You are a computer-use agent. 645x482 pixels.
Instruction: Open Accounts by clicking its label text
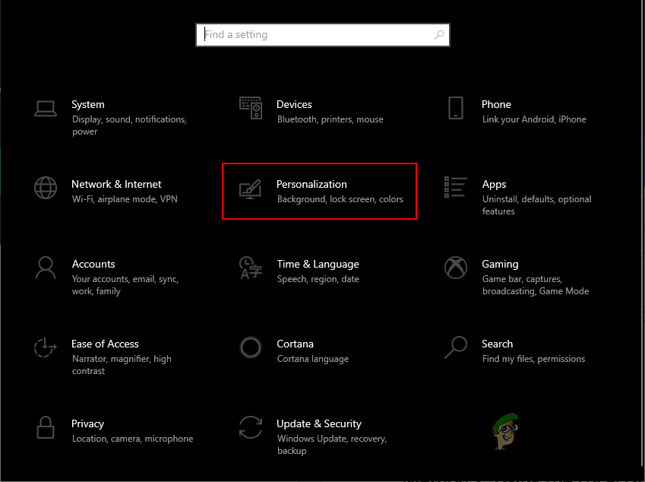coord(93,264)
